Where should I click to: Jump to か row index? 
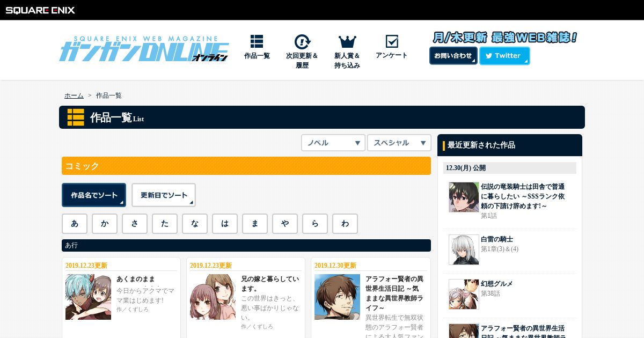pos(105,224)
